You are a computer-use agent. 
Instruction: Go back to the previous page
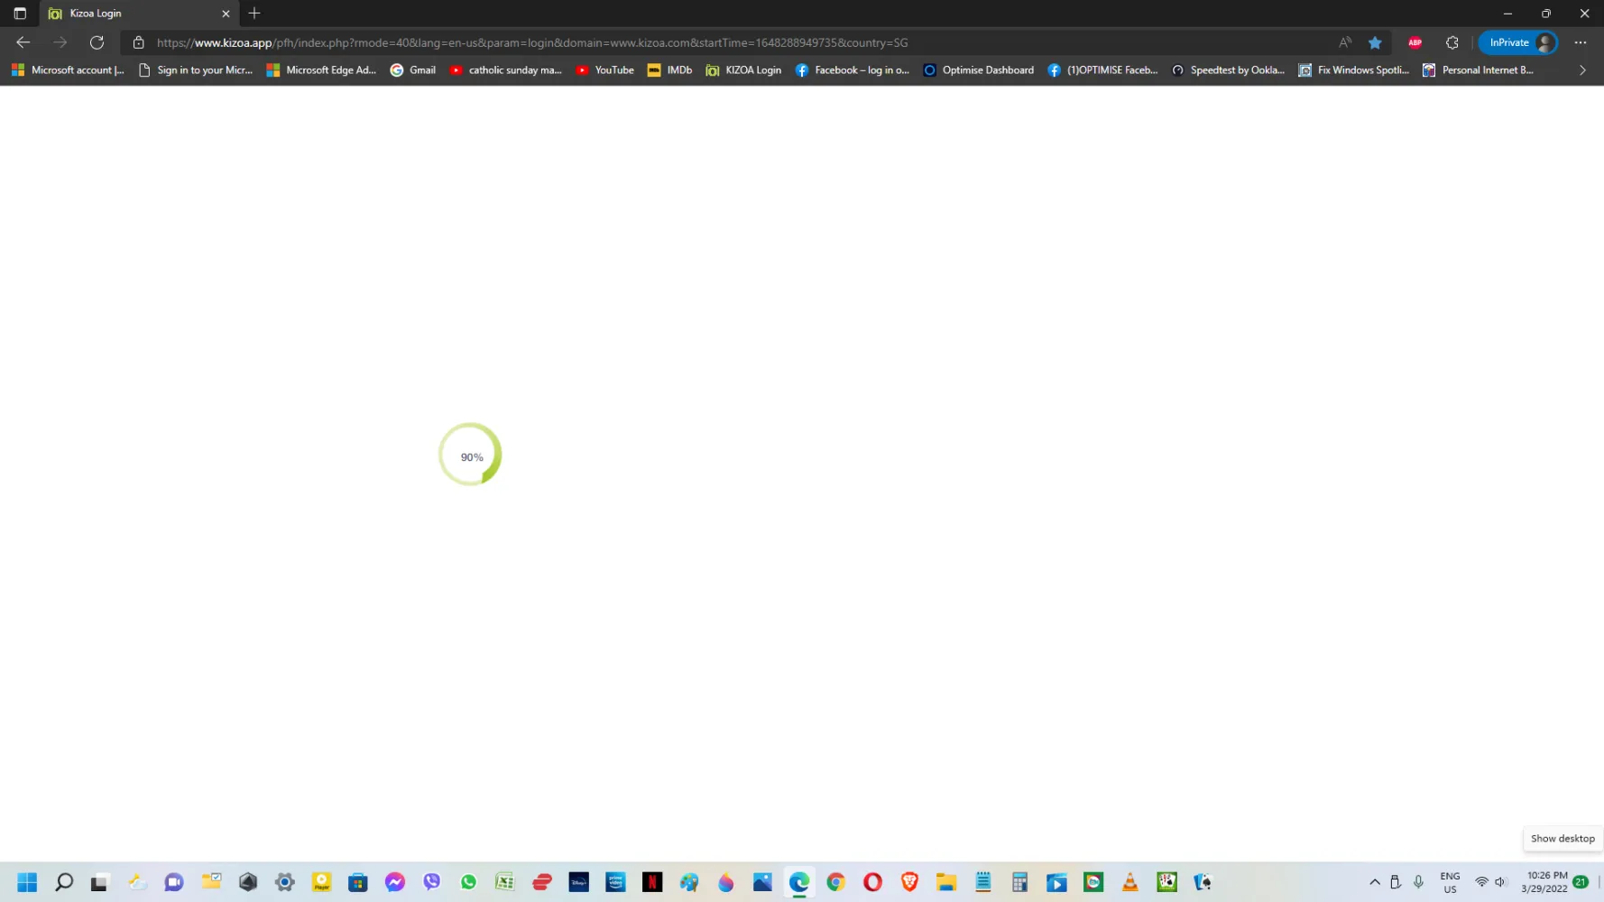pyautogui.click(x=23, y=42)
